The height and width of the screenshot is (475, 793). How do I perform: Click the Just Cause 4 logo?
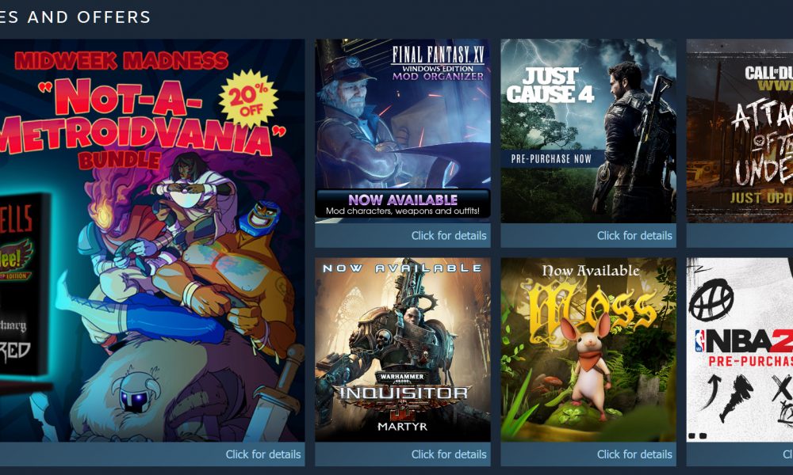tap(550, 85)
